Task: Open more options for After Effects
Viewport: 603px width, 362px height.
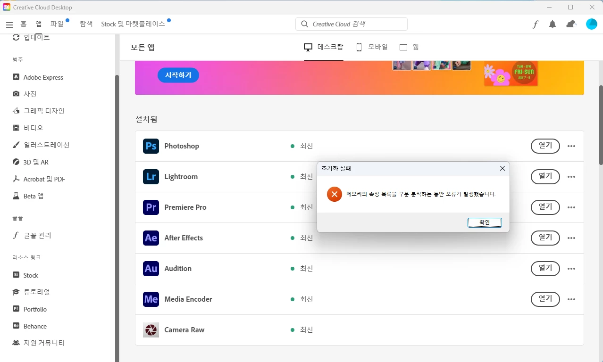Action: pos(571,238)
